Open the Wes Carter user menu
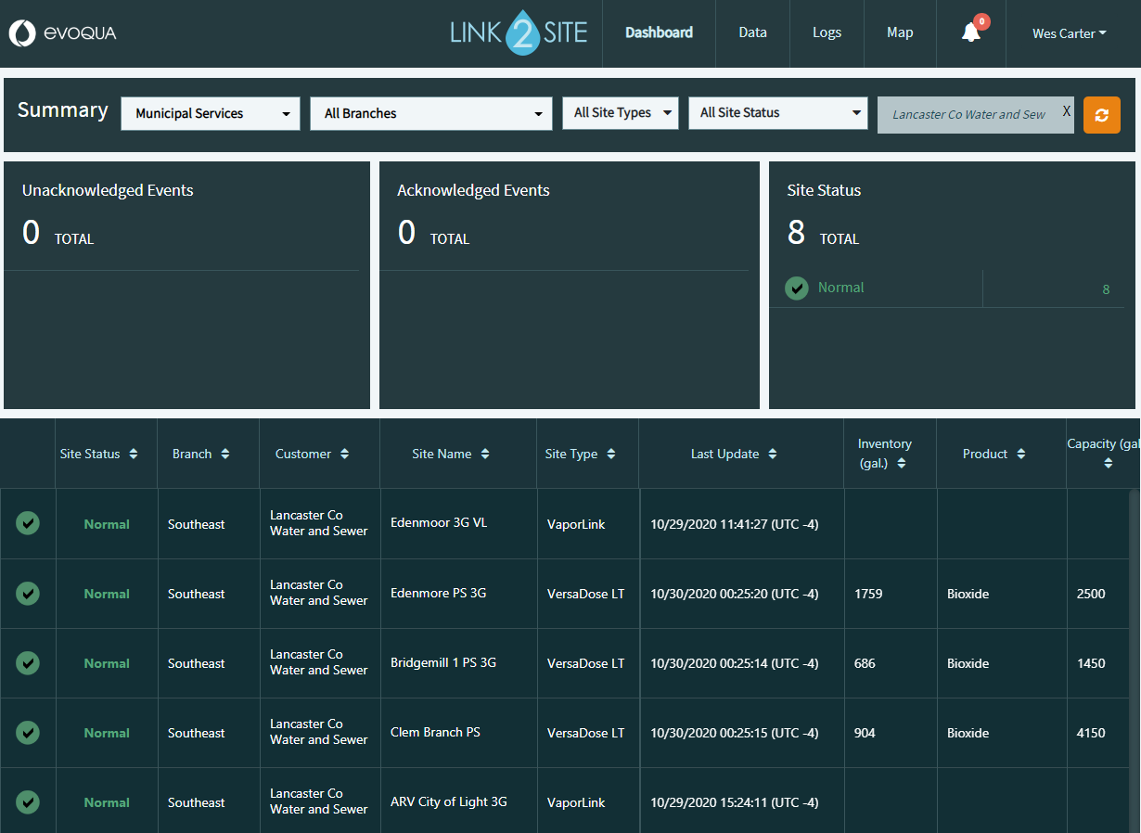This screenshot has height=833, width=1141. coord(1069,33)
